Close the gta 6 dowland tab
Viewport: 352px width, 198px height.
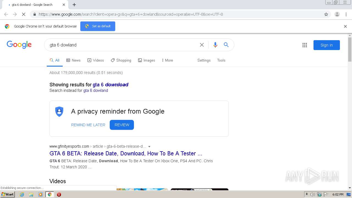[64, 5]
